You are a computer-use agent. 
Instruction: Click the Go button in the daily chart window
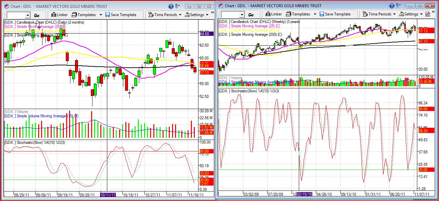(37, 15)
